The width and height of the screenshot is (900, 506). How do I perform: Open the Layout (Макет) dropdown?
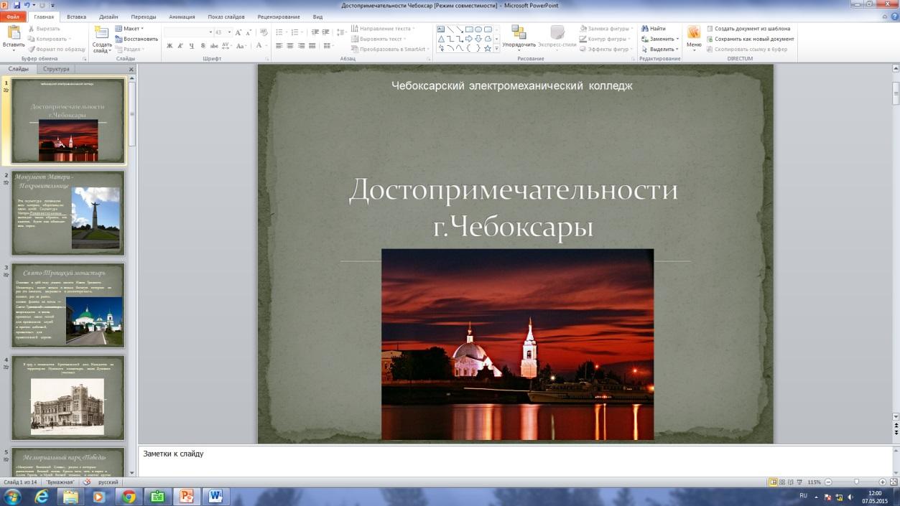[x=129, y=29]
